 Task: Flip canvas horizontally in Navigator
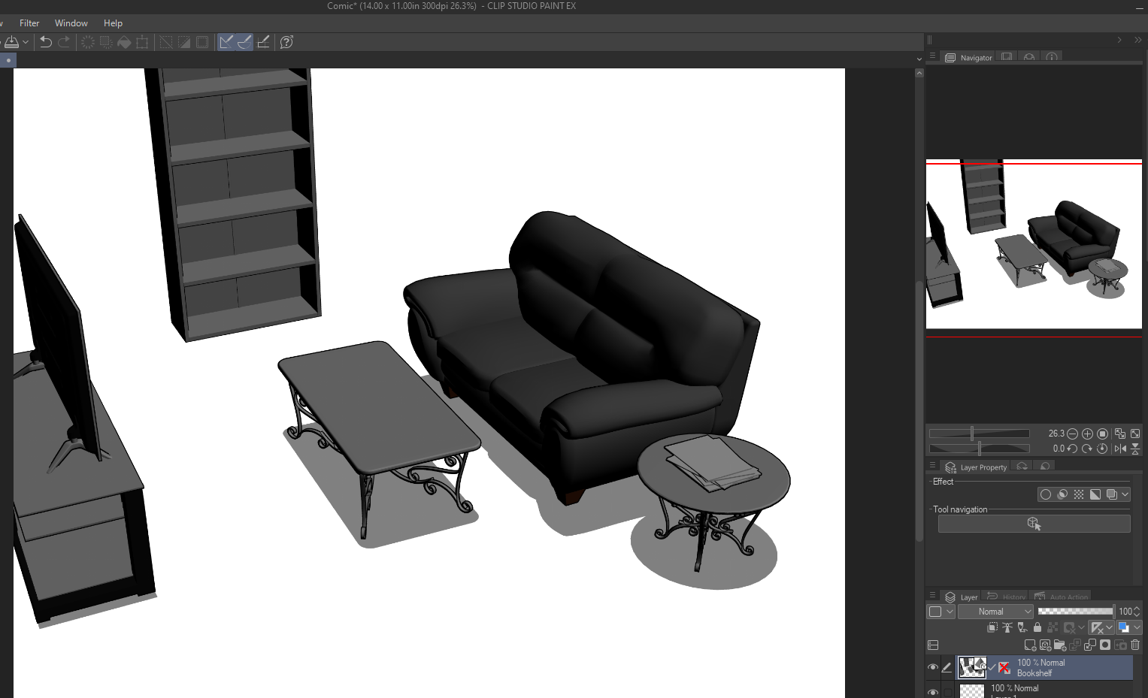point(1120,449)
